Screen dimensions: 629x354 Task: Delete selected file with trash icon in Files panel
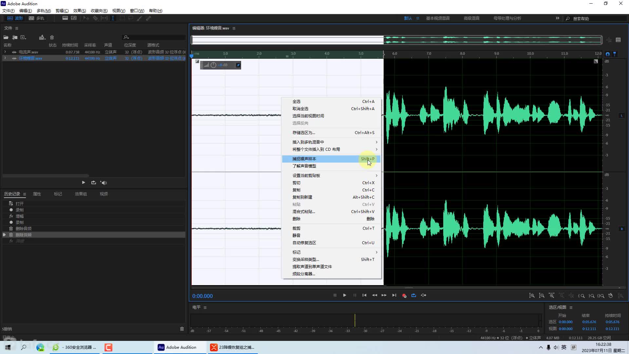[52, 37]
